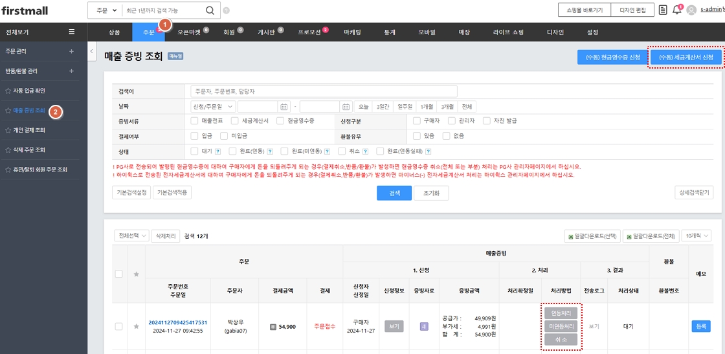
Task: Check the 관리자 checkbox
Action: 451,121
